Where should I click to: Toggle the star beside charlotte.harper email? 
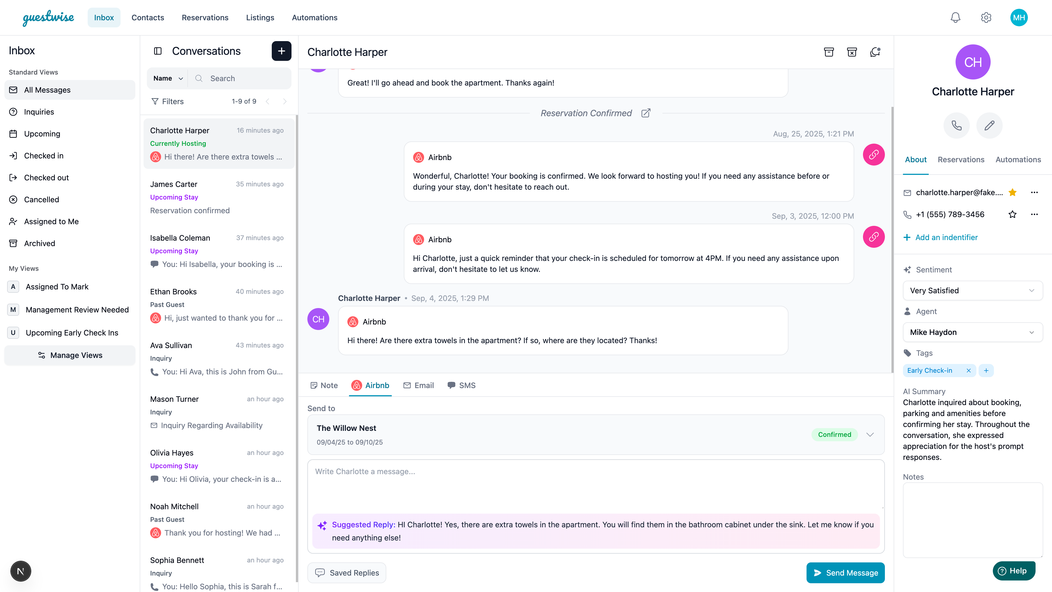point(1012,192)
